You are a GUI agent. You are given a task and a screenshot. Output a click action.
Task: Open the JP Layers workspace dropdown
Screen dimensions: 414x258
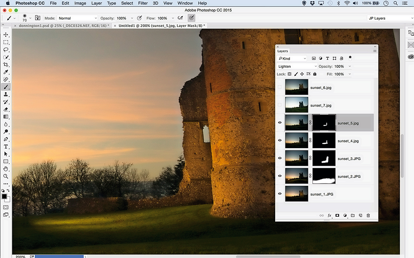click(390, 18)
